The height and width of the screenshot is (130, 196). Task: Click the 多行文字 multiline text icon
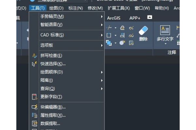165,30
